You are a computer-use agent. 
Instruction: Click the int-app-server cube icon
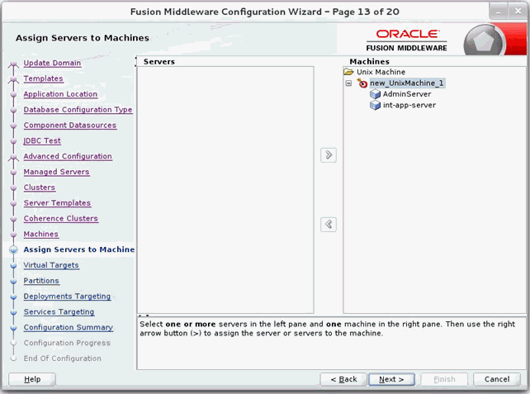click(375, 106)
